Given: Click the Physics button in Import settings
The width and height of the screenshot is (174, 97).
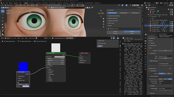Looking at the screenshot, I should 115,33.
